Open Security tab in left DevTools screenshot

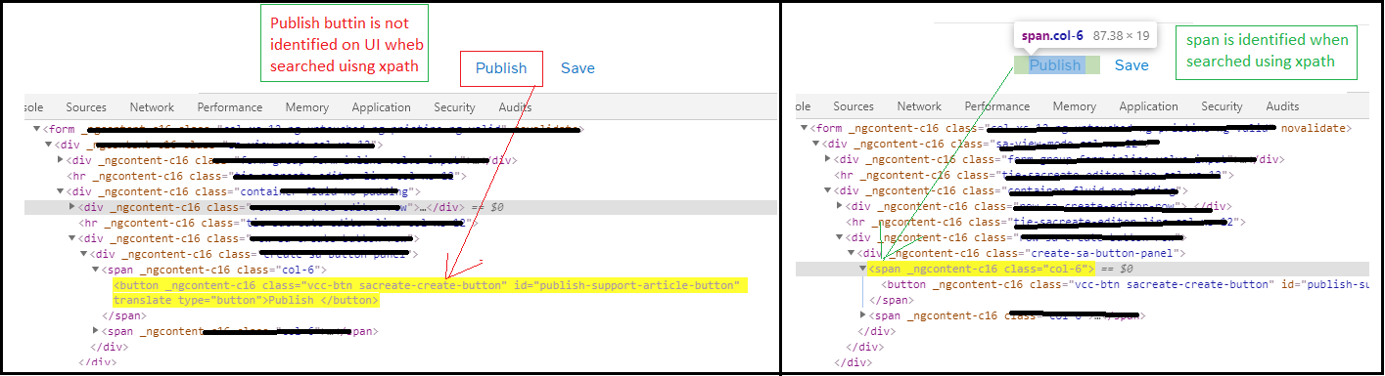coord(454,107)
